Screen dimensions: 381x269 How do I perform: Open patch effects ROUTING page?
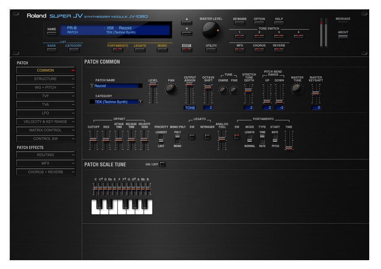click(46, 155)
